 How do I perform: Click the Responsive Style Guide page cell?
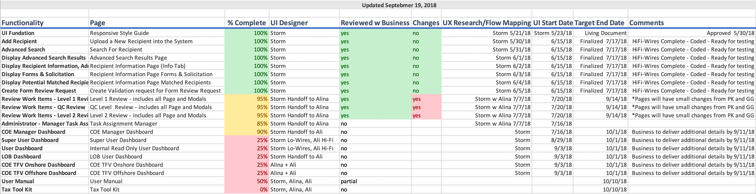157,33
